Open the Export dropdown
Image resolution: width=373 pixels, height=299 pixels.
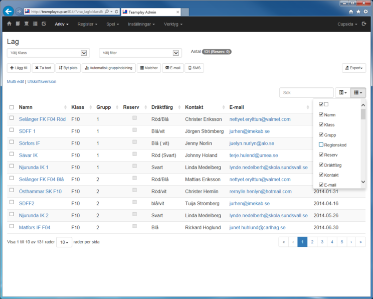[x=354, y=68]
